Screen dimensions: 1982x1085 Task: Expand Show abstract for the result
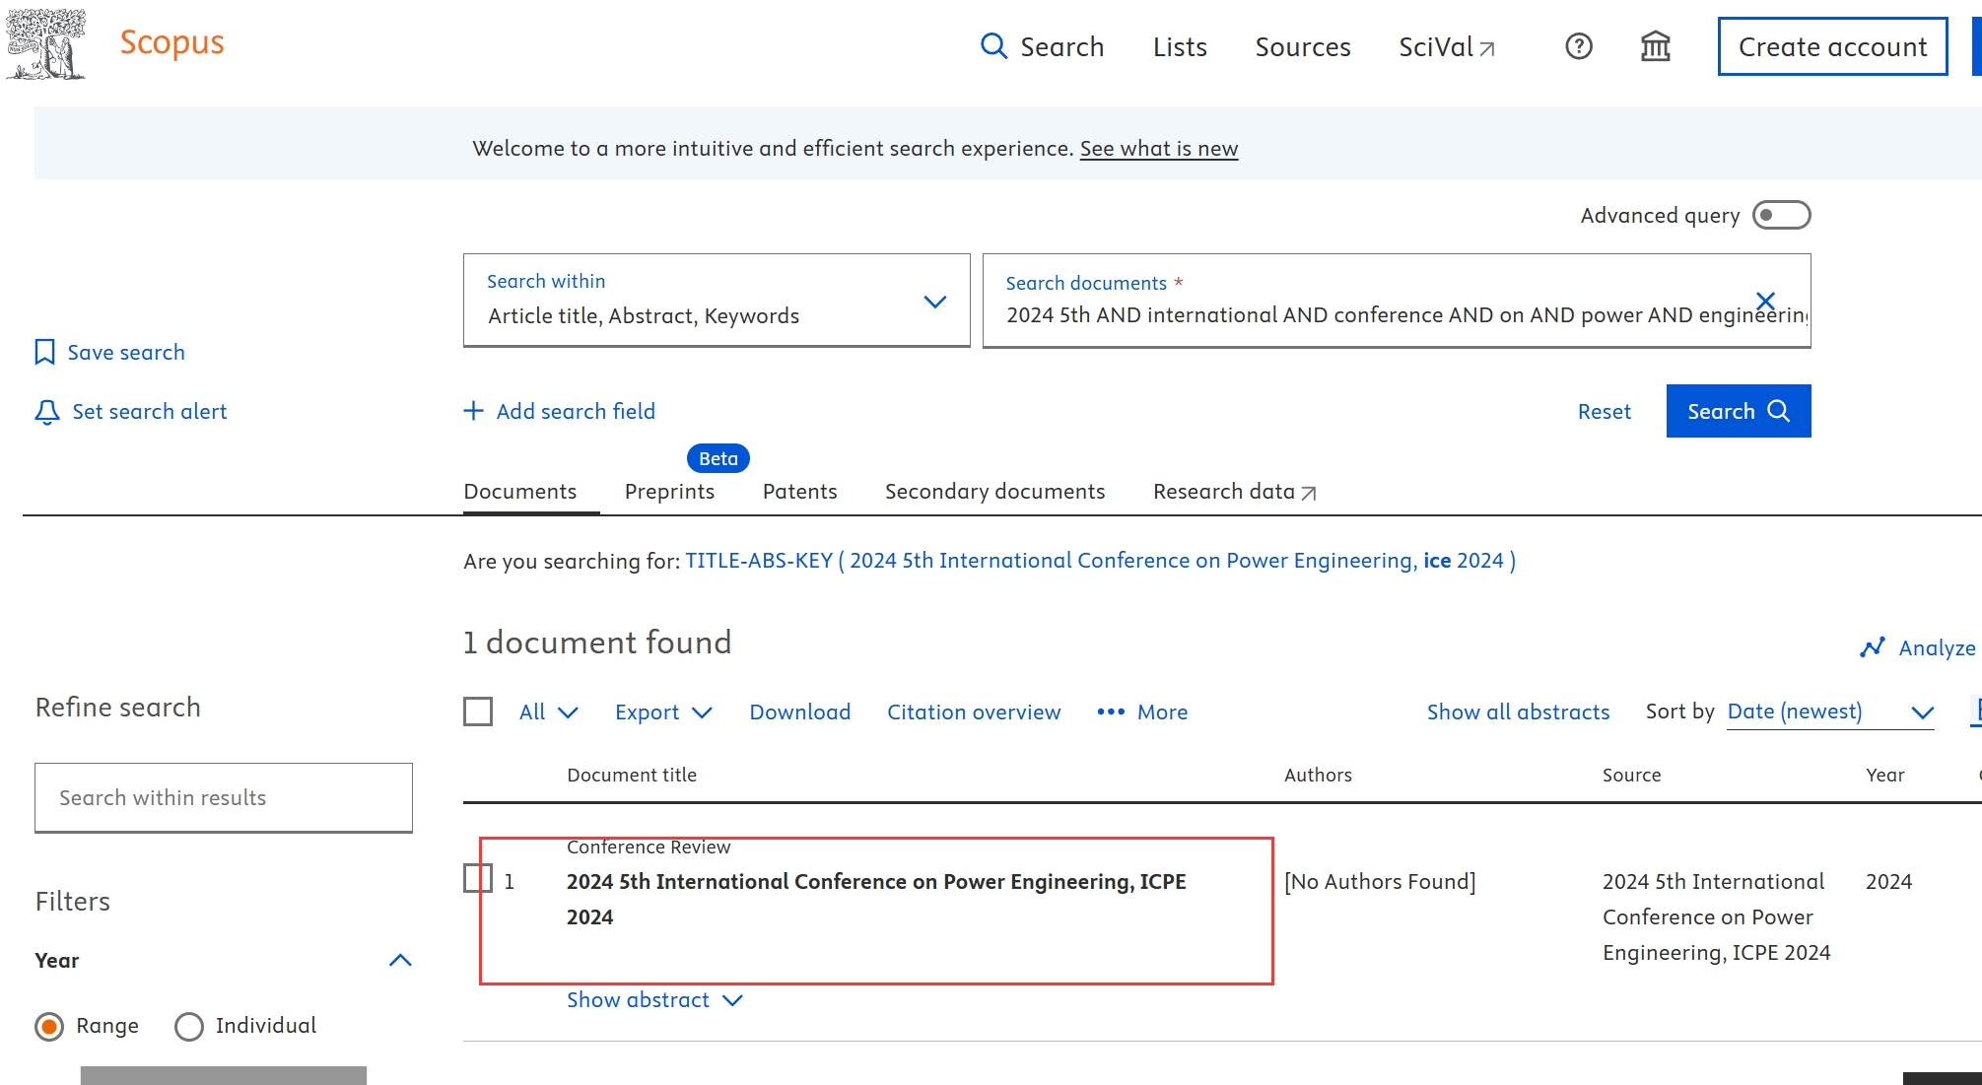pos(654,1000)
